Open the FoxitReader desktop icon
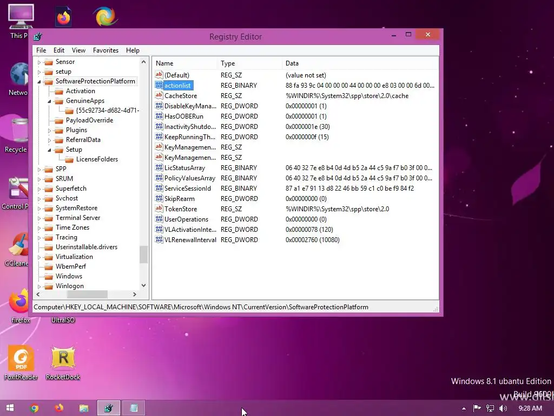The image size is (554, 416). (x=21, y=363)
